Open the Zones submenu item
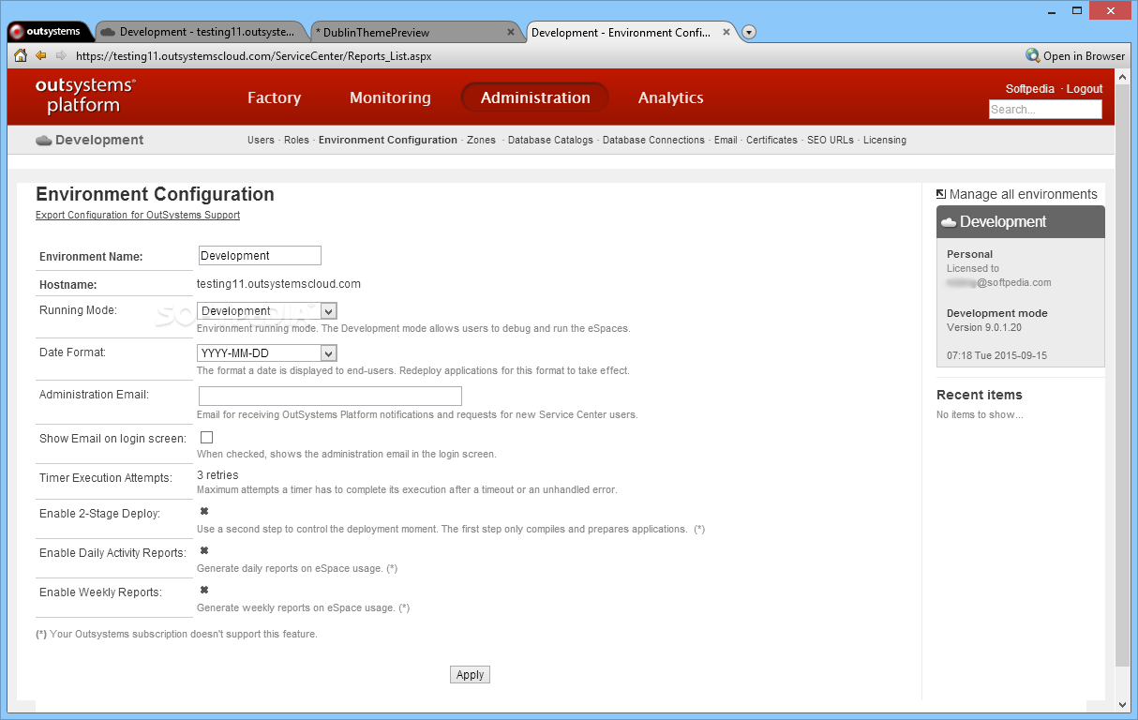The width and height of the screenshot is (1138, 720). click(481, 140)
